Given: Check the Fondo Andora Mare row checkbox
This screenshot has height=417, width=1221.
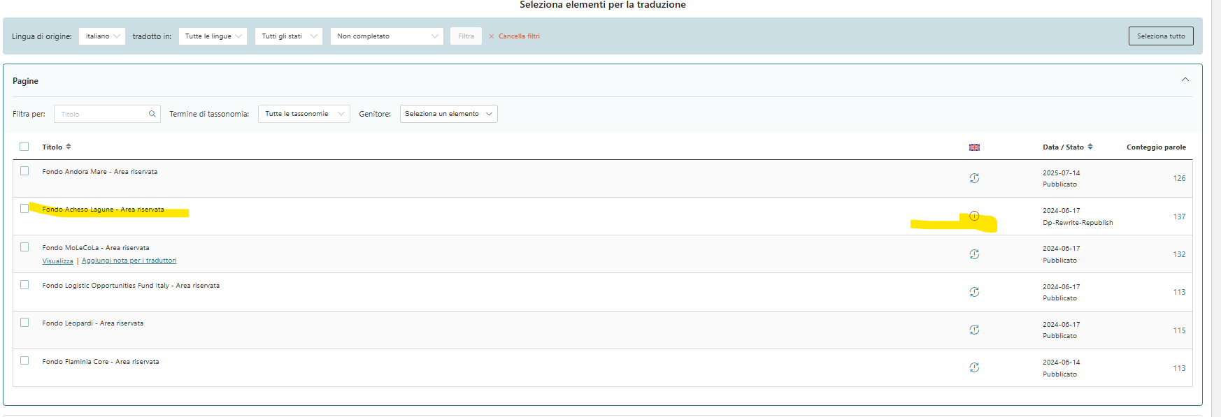Looking at the screenshot, I should pos(24,170).
